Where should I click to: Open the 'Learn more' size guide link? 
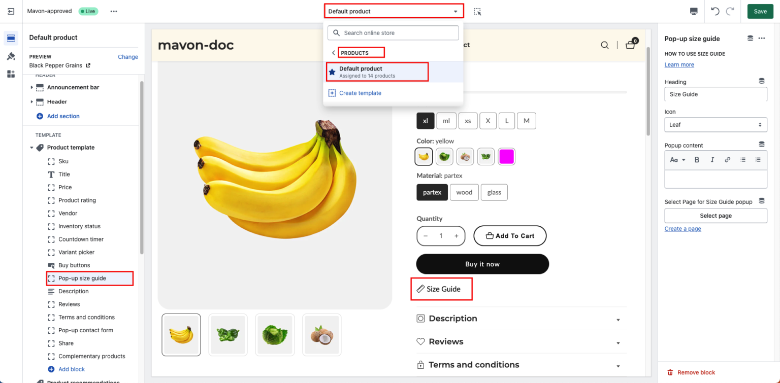click(679, 64)
